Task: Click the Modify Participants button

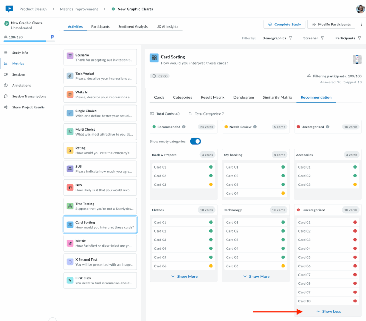Action: coord(331,24)
